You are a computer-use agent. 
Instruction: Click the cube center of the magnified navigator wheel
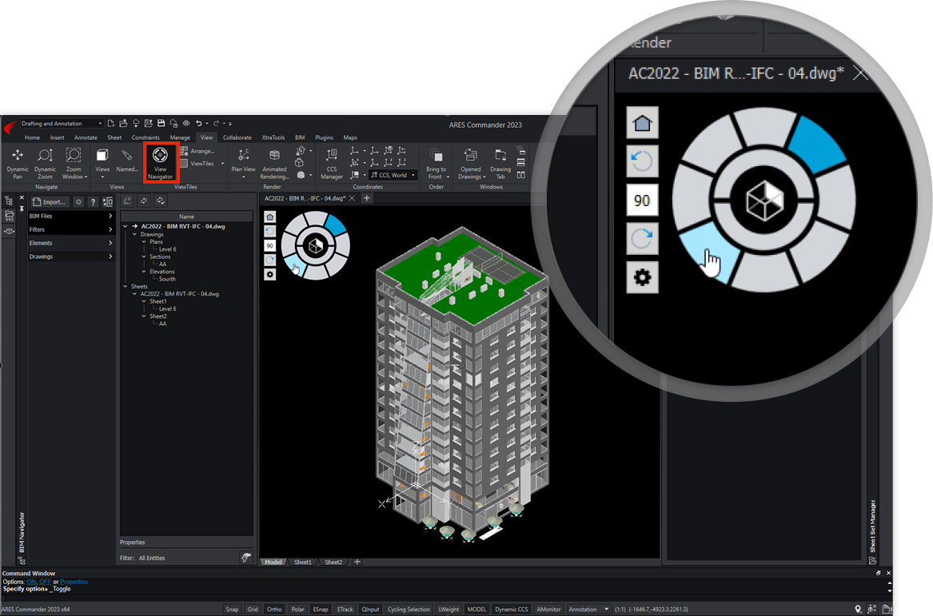click(764, 200)
